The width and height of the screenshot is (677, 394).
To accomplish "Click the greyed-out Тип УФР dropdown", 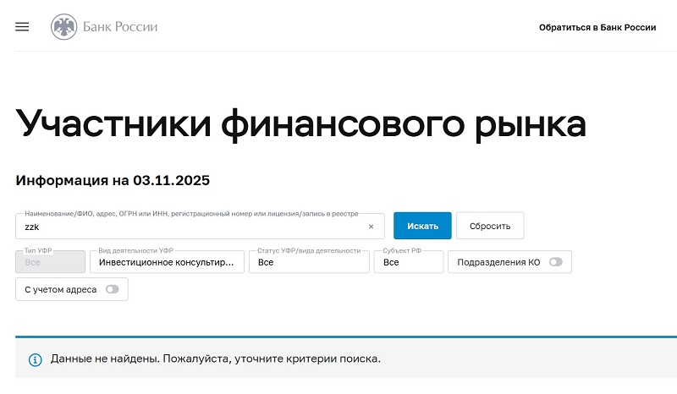I will pos(51,263).
